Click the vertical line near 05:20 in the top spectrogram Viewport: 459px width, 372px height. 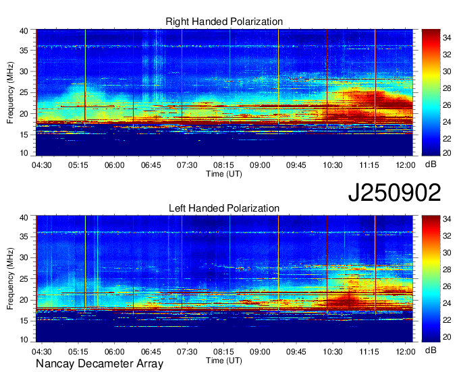point(85,79)
